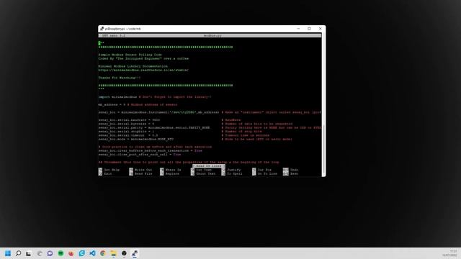Open the purple Chat icon in taskbar
The width and height of the screenshot is (461, 259).
pyautogui.click(x=50, y=253)
